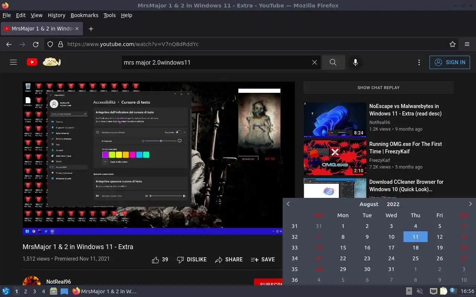View site security padlock info
The height and width of the screenshot is (297, 476).
[61, 44]
